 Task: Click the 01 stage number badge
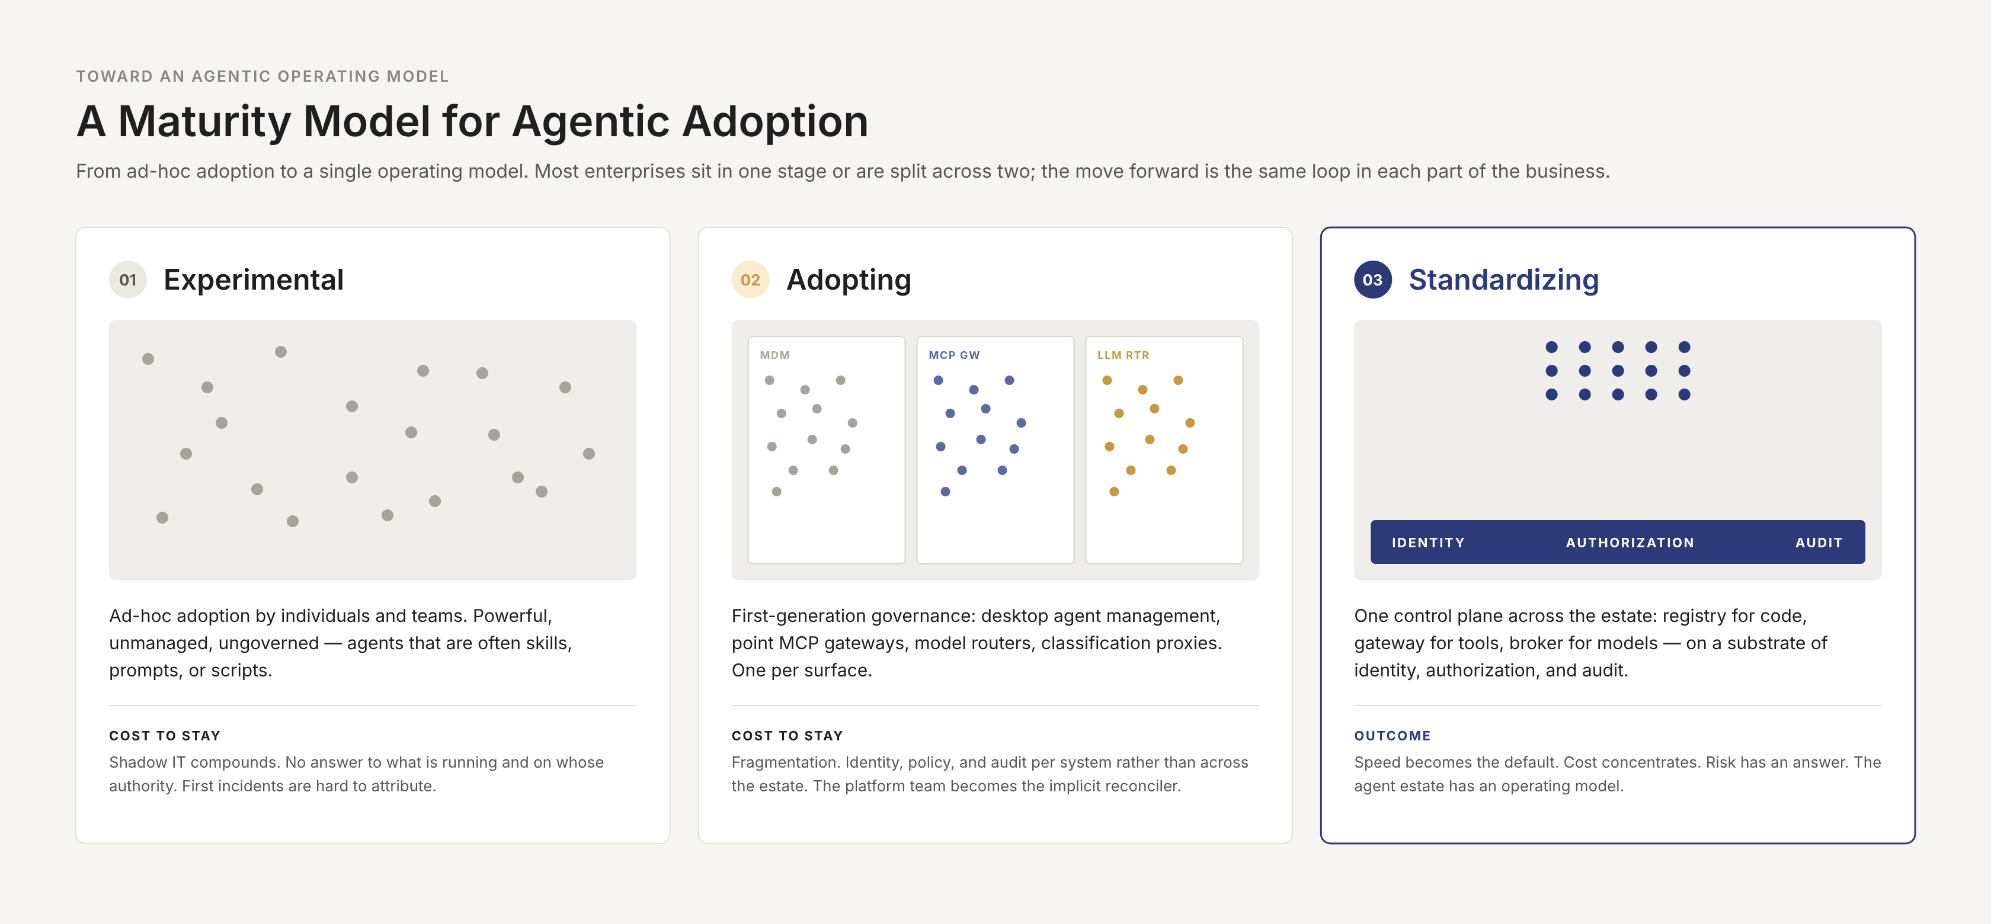pyautogui.click(x=127, y=280)
